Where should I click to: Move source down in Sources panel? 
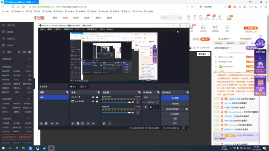[93, 123]
